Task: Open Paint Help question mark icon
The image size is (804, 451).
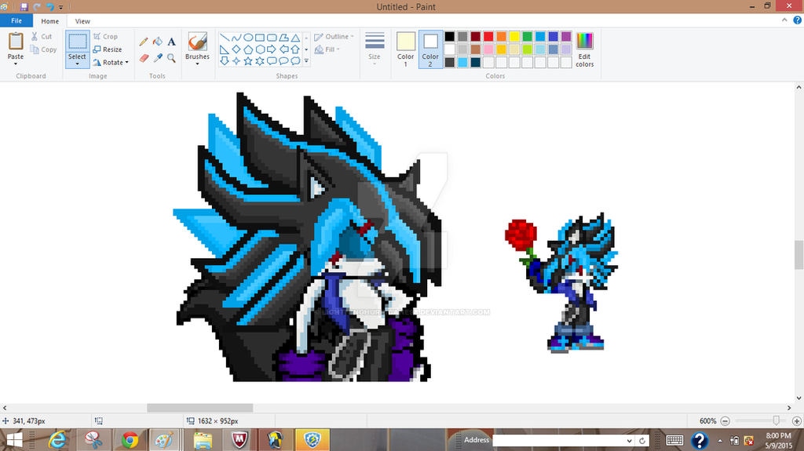Action: (x=798, y=20)
